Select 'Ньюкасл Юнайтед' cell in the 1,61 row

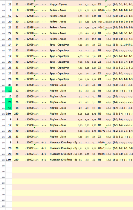point(63,148)
